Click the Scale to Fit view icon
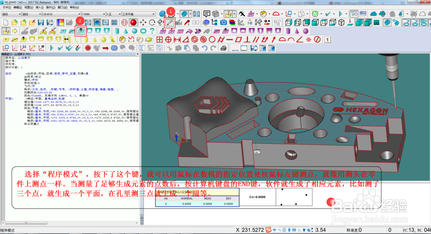The height and width of the screenshot is (234, 431). (x=88, y=22)
